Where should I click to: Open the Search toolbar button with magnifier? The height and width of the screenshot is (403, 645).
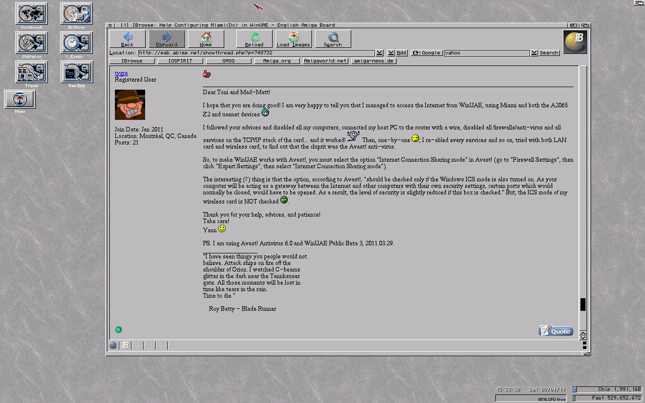[333, 39]
